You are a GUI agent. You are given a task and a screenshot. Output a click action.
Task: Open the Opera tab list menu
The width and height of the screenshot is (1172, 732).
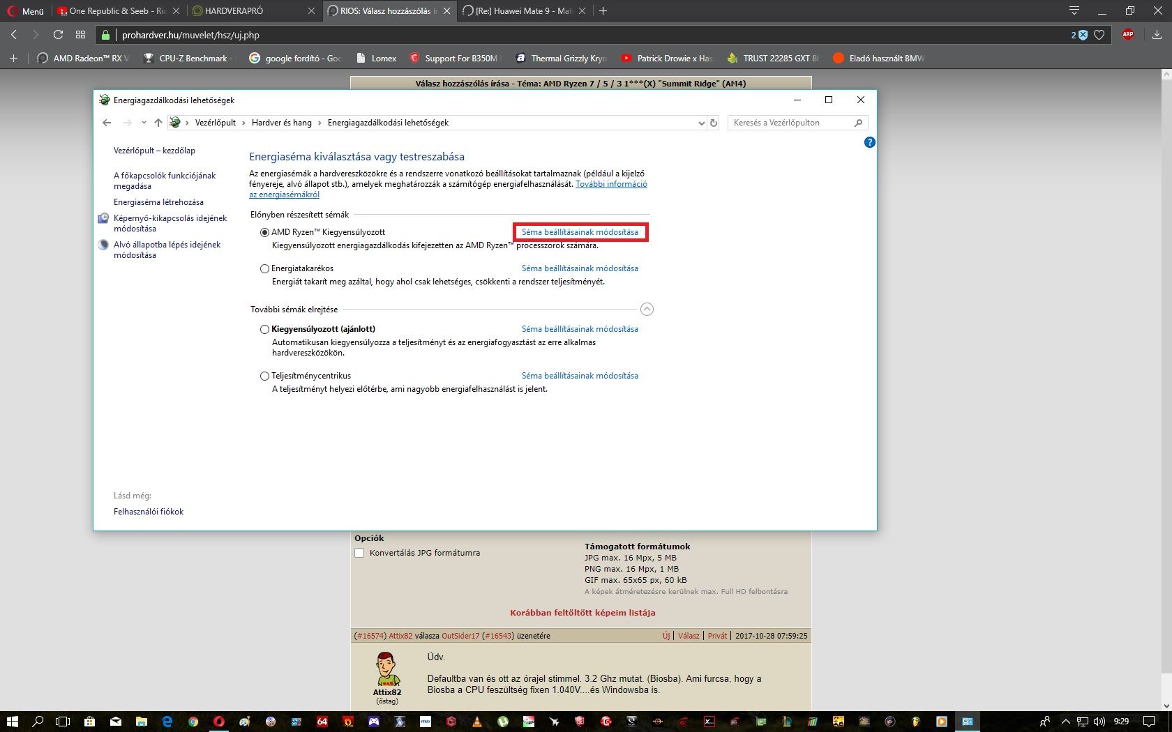coord(1074,10)
